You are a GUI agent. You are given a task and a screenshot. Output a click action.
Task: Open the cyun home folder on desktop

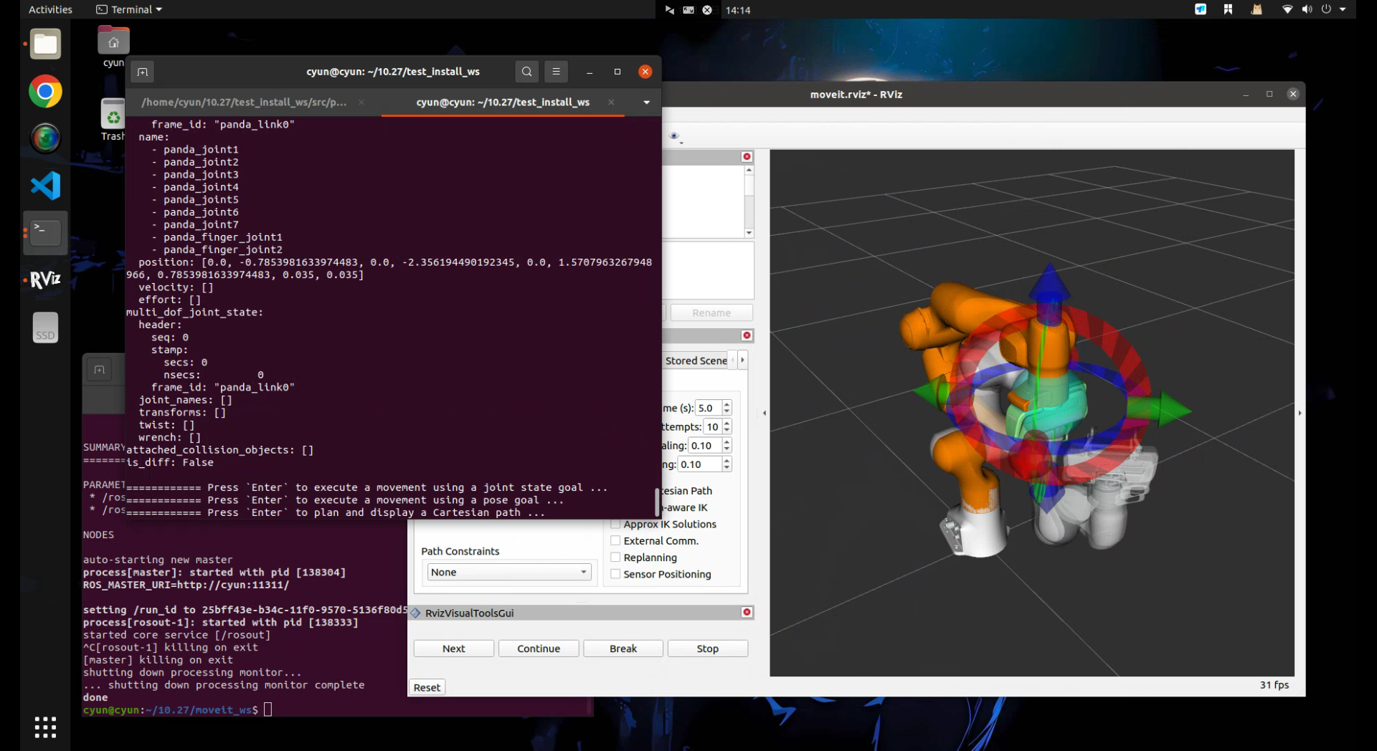tap(113, 47)
